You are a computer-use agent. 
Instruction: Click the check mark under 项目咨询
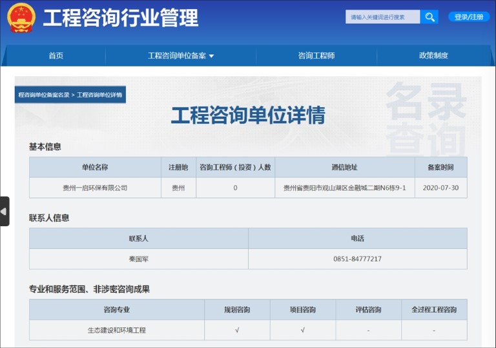(303, 331)
